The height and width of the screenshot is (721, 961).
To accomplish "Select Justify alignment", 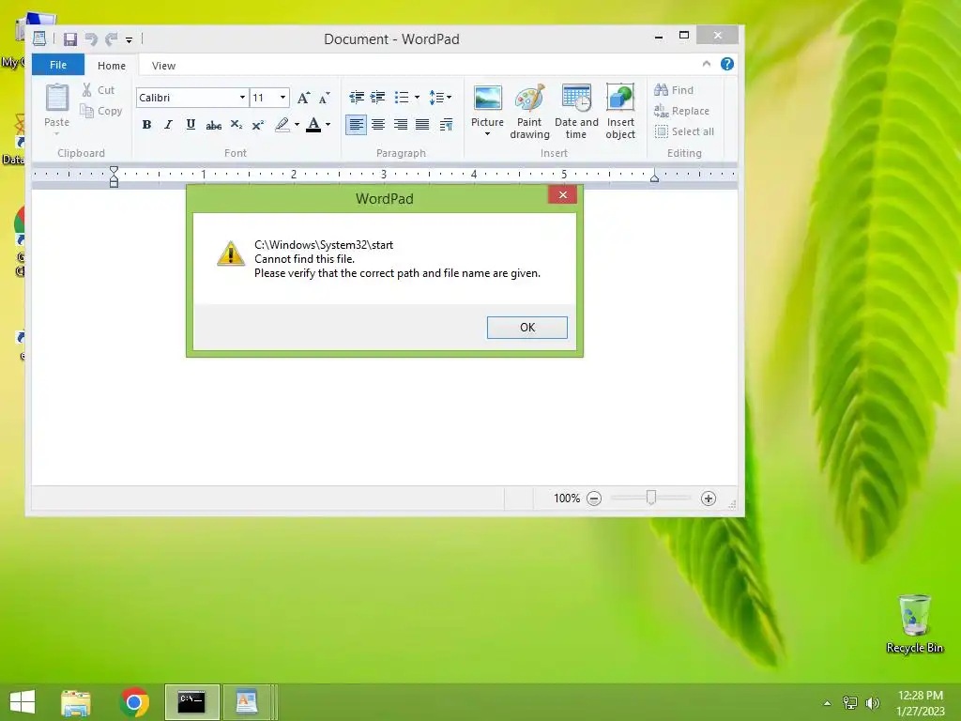I will 422,125.
